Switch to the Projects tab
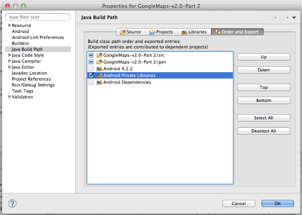This screenshot has width=302, height=215. [x=161, y=32]
